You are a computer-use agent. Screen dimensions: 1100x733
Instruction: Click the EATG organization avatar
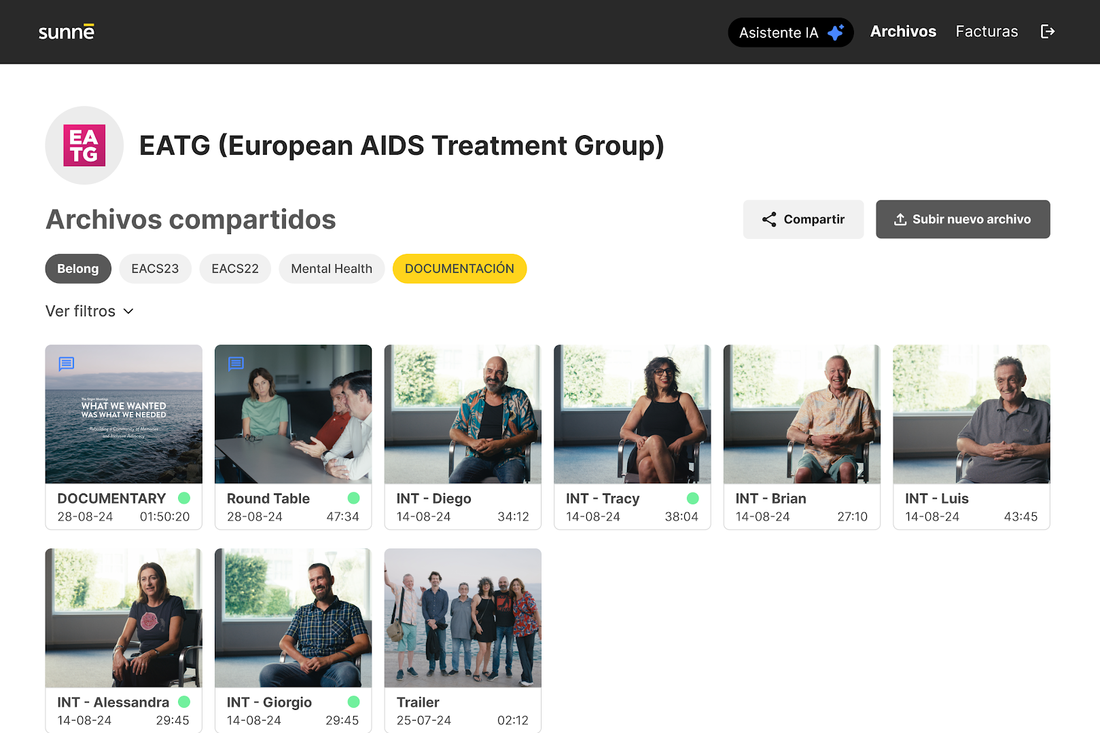[84, 145]
